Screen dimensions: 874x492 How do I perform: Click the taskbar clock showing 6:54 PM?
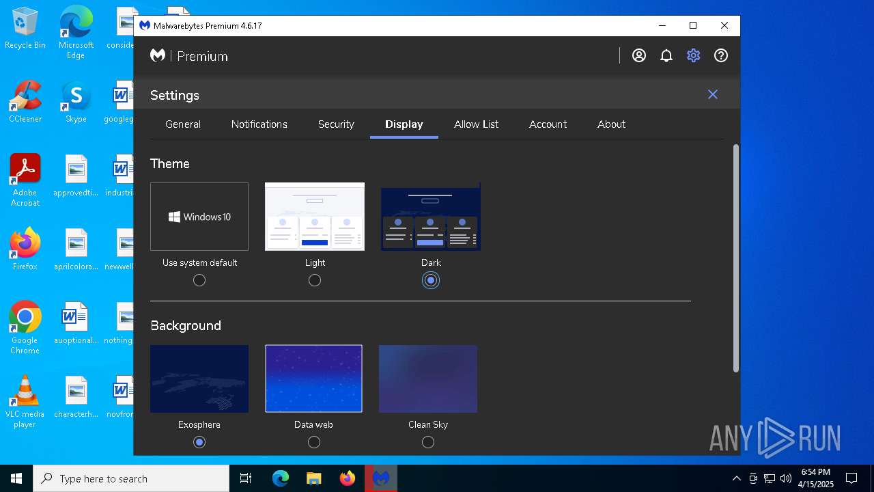(817, 478)
